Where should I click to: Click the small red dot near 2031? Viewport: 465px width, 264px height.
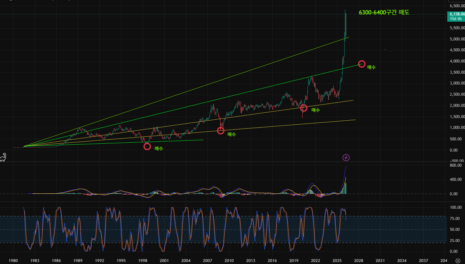(x=385, y=50)
